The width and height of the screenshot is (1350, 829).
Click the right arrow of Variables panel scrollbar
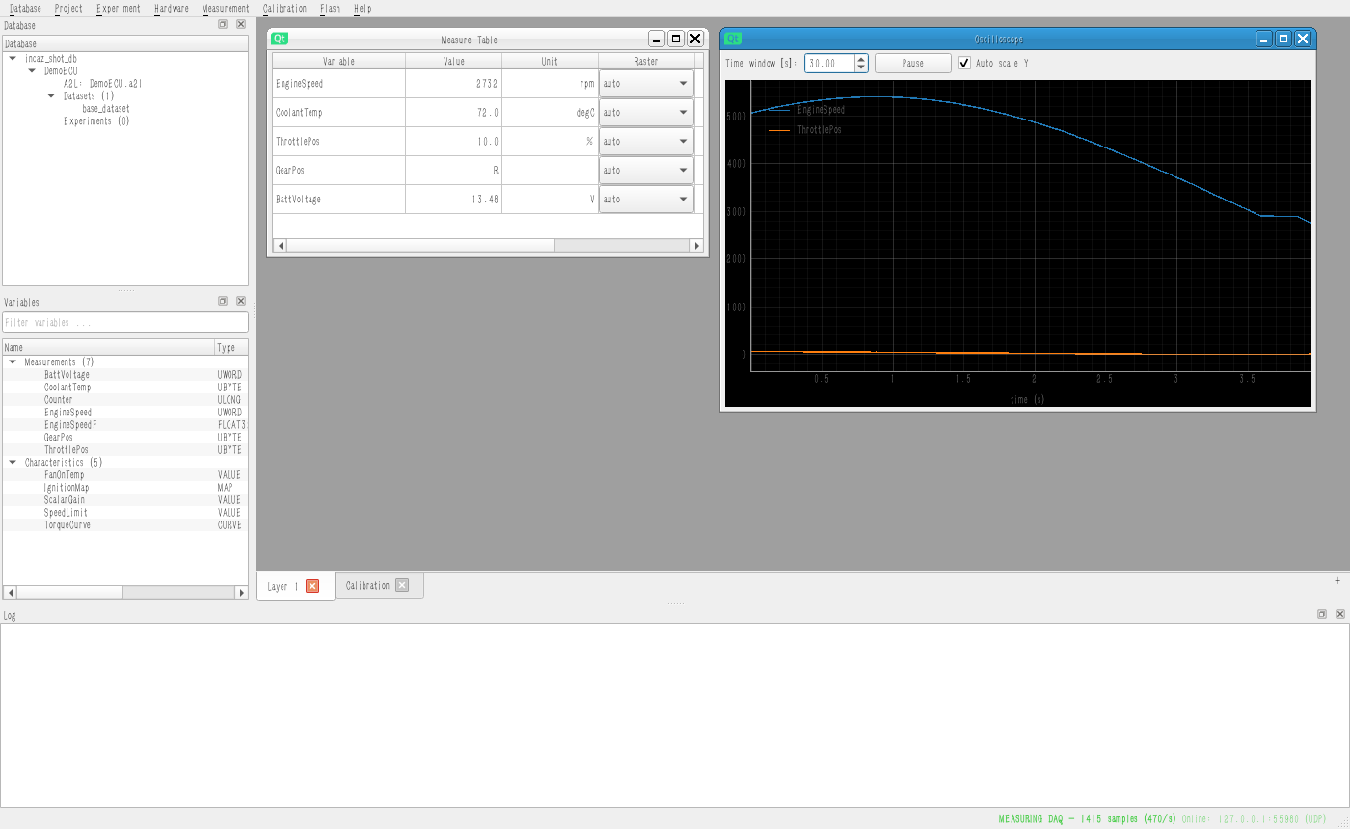[x=241, y=593]
